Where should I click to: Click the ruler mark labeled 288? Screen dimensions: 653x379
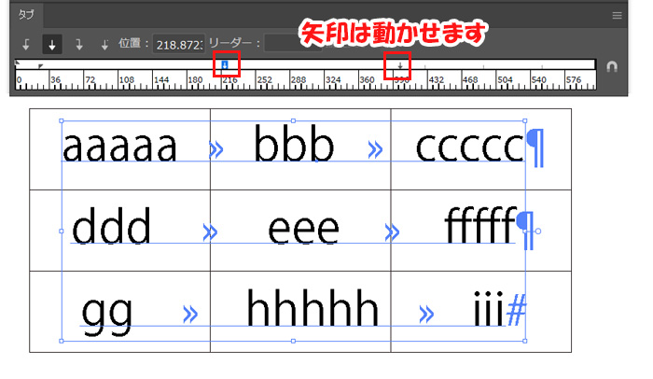click(299, 79)
